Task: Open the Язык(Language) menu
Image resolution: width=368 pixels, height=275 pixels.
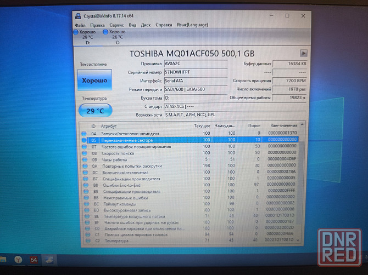Action: click(192, 25)
